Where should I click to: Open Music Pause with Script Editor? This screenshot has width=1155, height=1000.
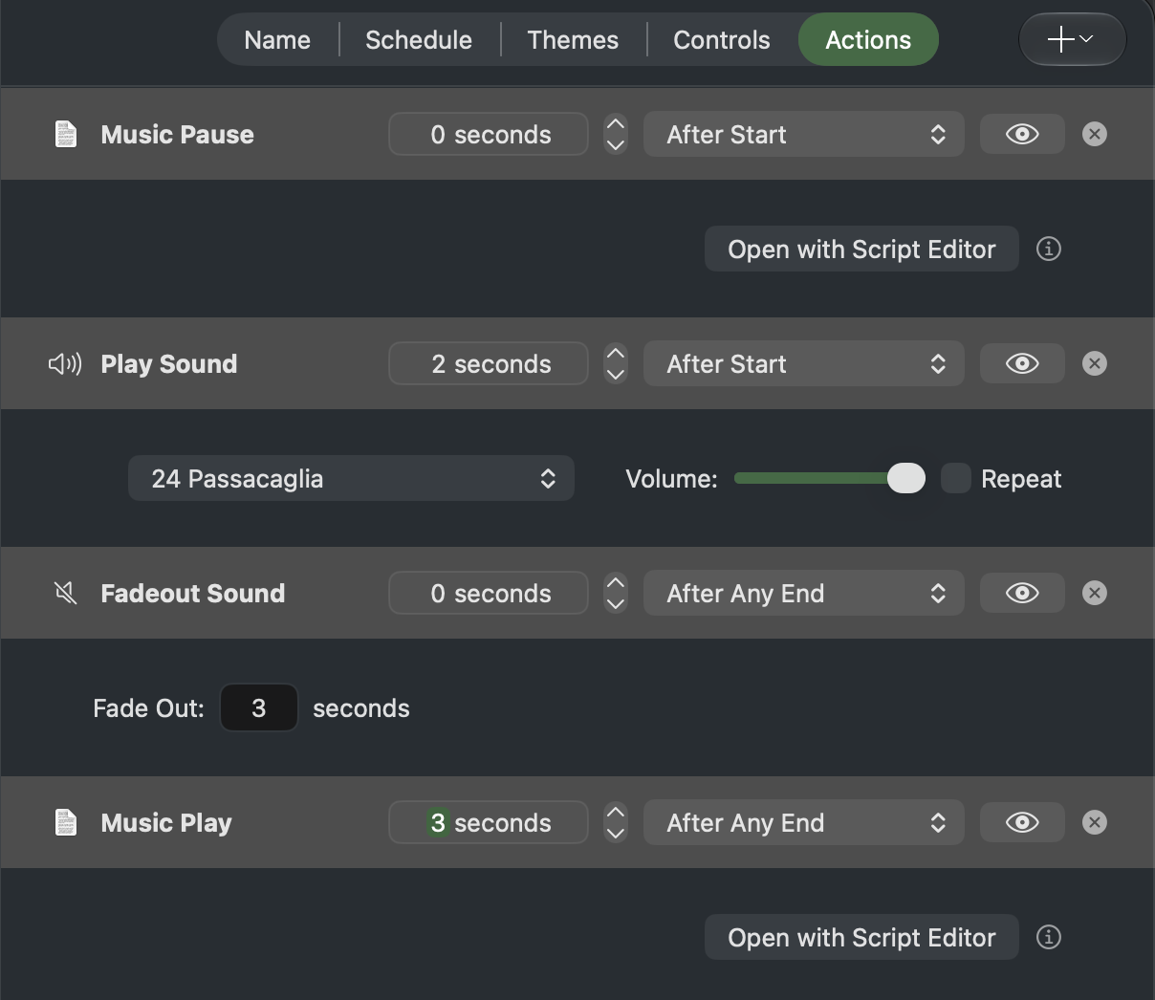861,249
